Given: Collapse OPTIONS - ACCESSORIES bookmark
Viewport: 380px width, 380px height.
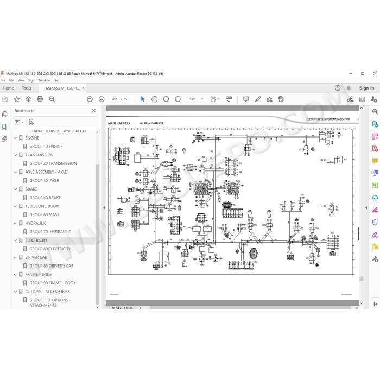Looking at the screenshot, I should tap(15, 292).
